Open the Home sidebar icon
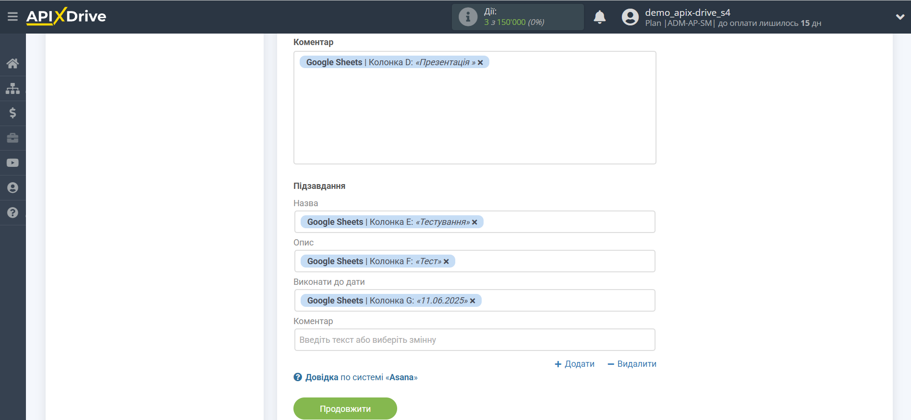 click(12, 63)
